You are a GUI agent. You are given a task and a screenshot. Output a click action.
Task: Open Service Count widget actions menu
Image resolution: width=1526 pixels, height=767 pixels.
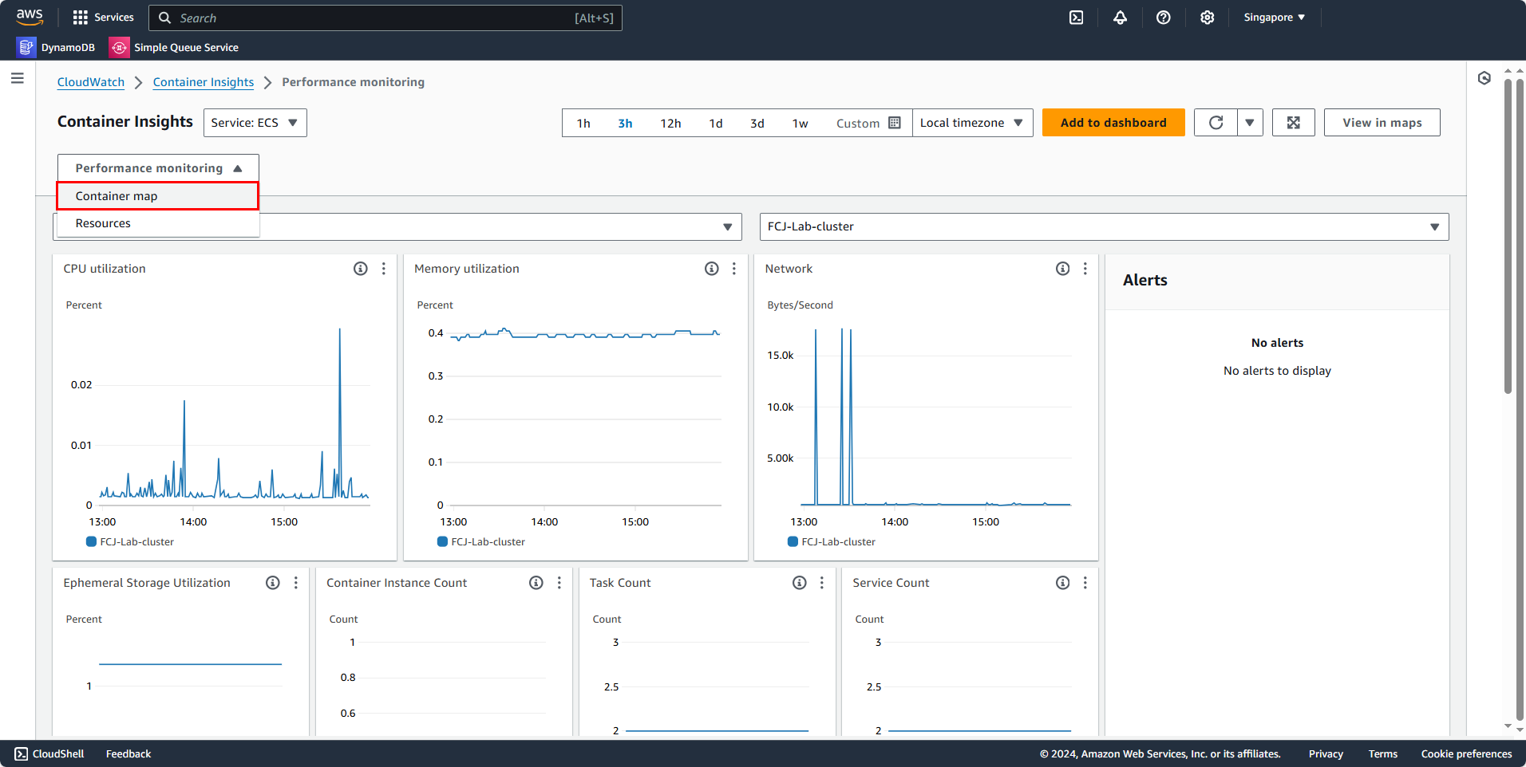[x=1085, y=583]
